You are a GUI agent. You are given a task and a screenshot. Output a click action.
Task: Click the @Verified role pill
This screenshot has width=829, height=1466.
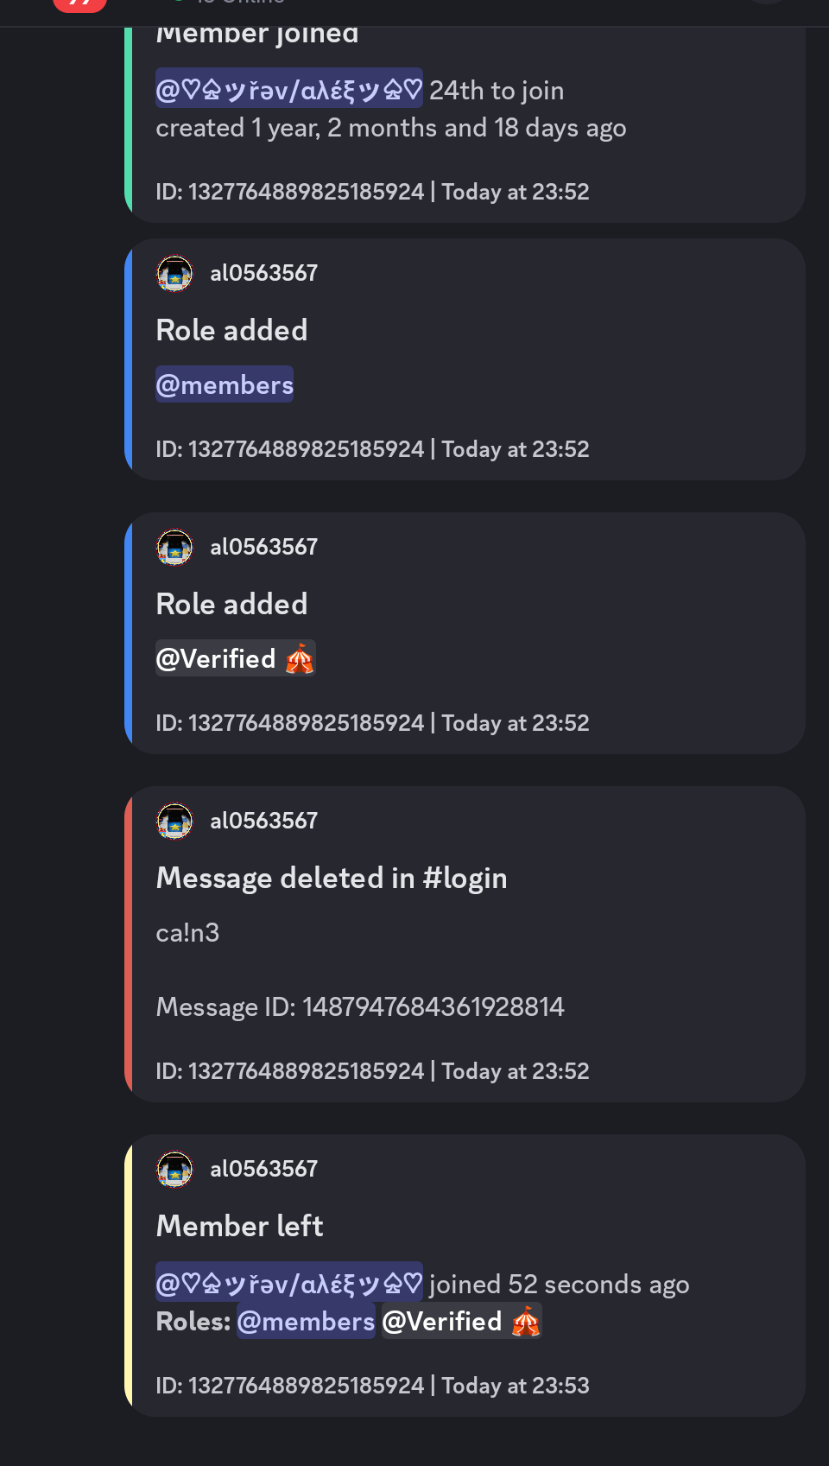(235, 658)
